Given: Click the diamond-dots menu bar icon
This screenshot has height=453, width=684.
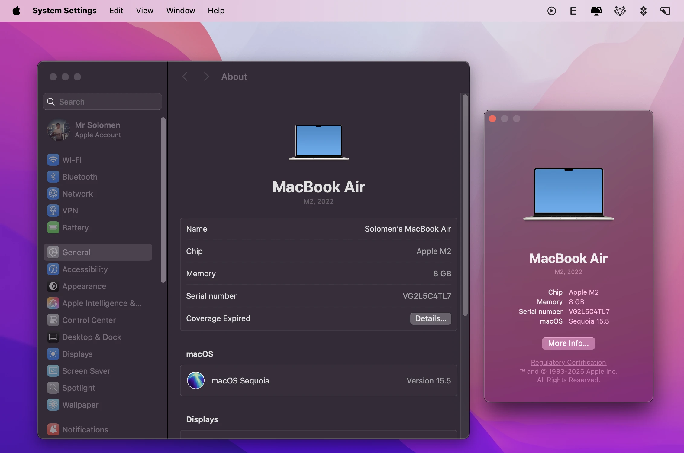Looking at the screenshot, I should 643,11.
